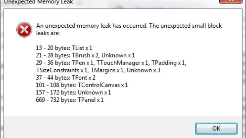Click the 669 - 732 bytes TPanel line
246x138 pixels.
[x=69, y=100]
